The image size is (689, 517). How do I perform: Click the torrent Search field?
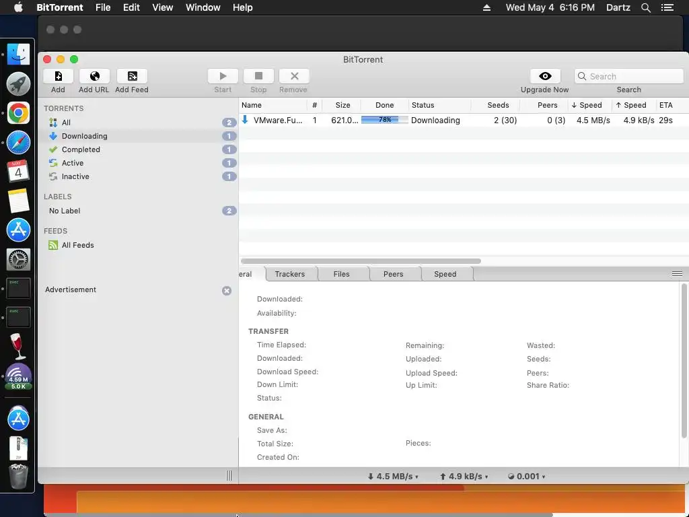629,76
